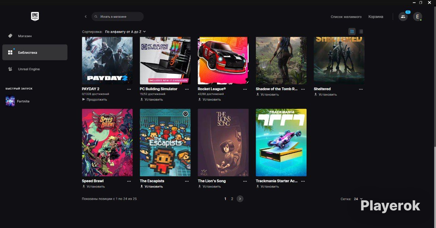Click Установить under Speed Brawl
Image resolution: width=436 pixels, height=228 pixels.
click(x=93, y=186)
